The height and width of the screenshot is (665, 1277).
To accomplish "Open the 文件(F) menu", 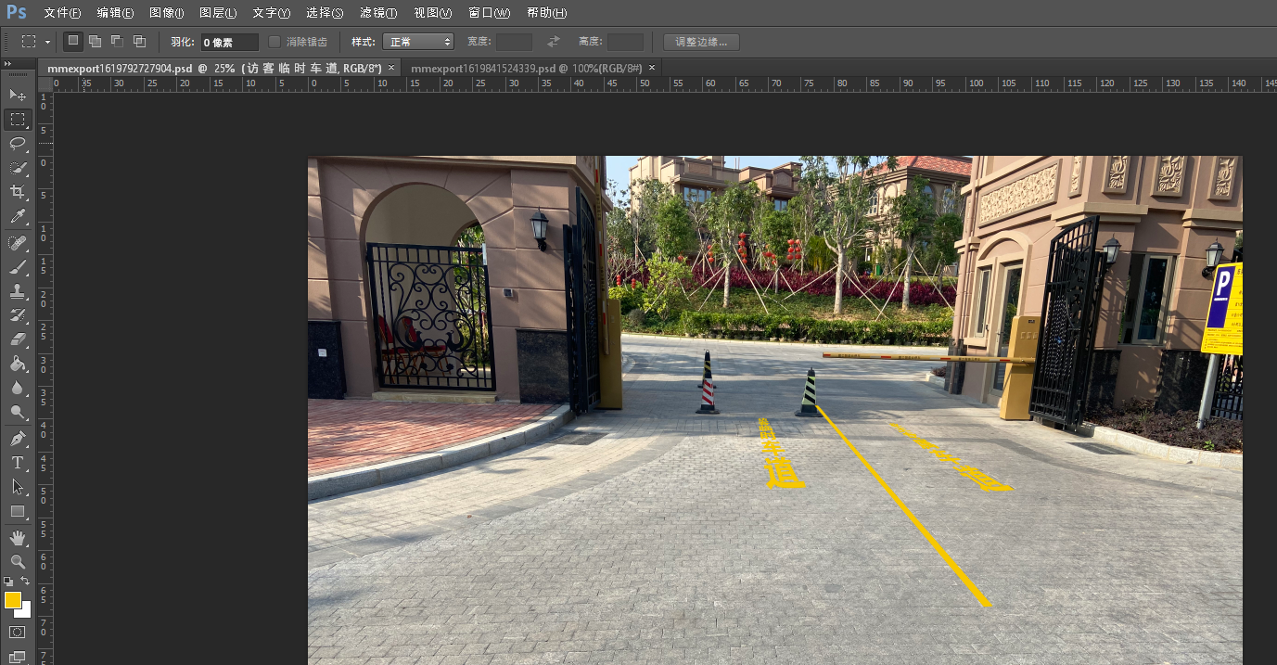I will (x=62, y=13).
